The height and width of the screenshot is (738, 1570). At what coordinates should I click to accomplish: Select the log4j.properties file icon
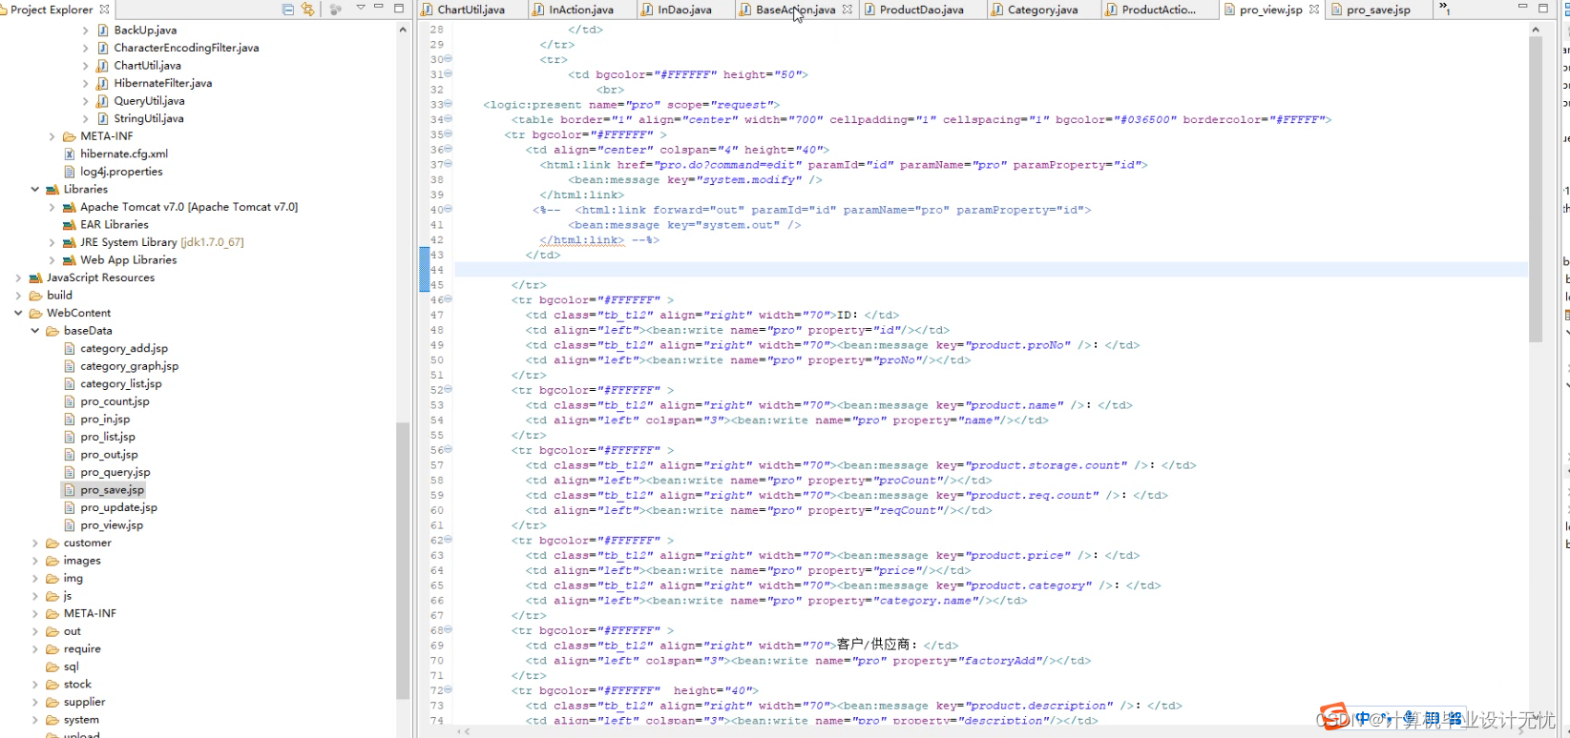point(69,172)
